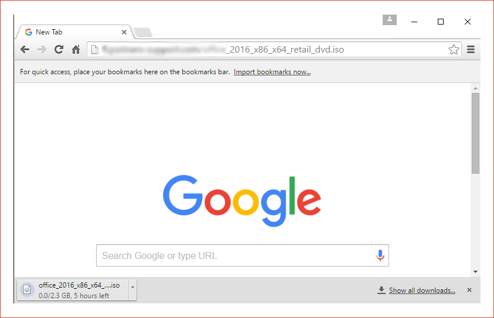The width and height of the screenshot is (494, 318).
Task: Click the page icon in address bar
Action: pyautogui.click(x=94, y=49)
